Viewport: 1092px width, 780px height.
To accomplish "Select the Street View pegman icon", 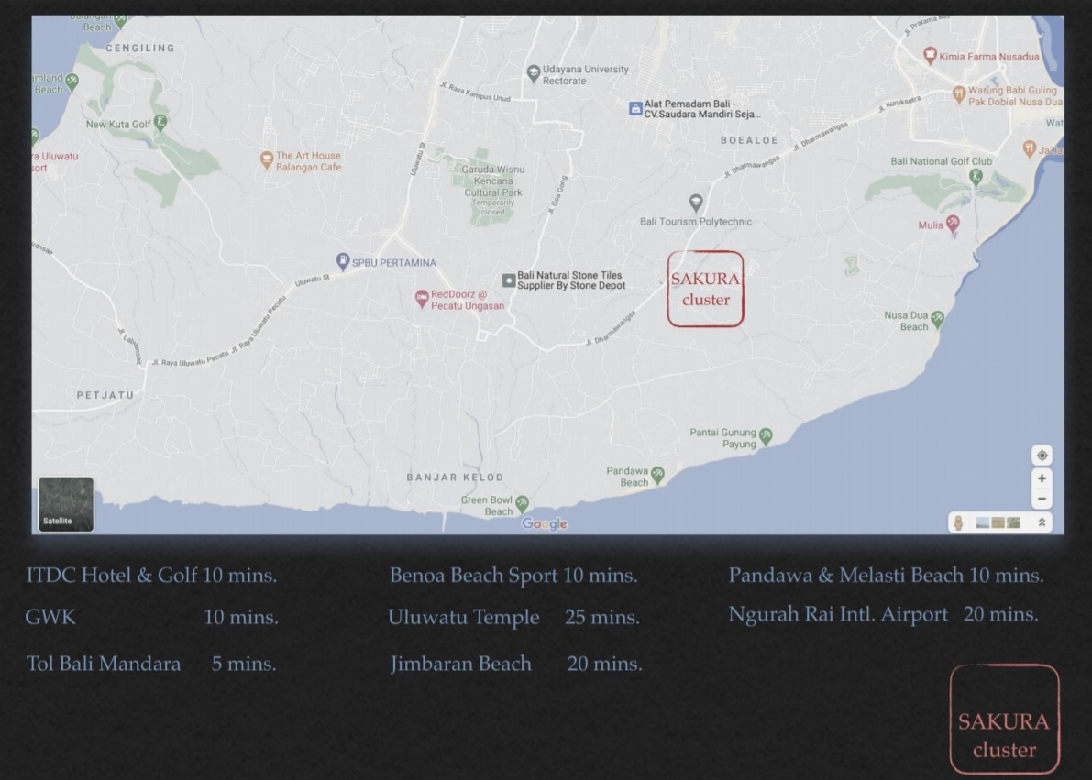I will point(958,523).
